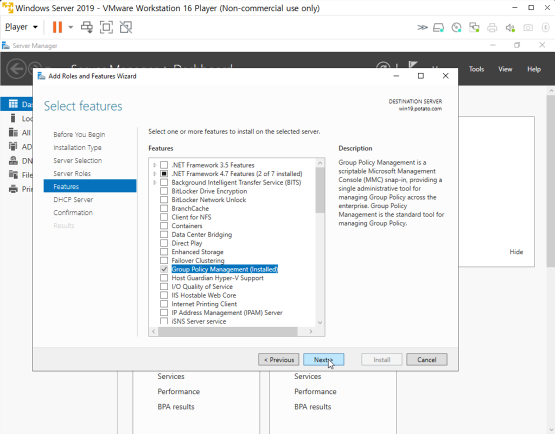Click the wizard title bar icon
This screenshot has height=434, width=555.
point(41,76)
